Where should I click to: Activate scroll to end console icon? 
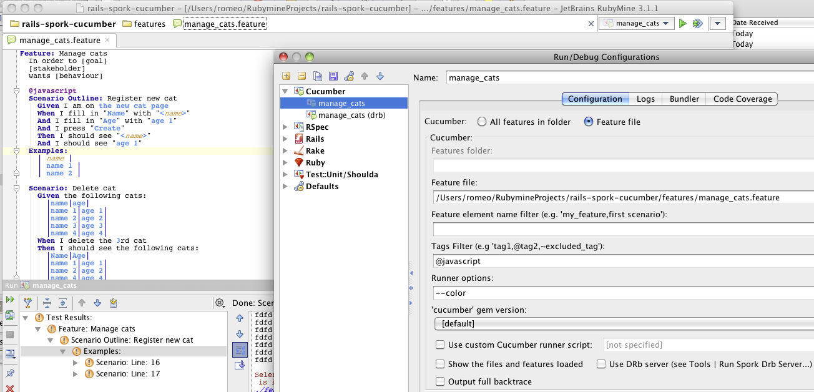(x=240, y=366)
